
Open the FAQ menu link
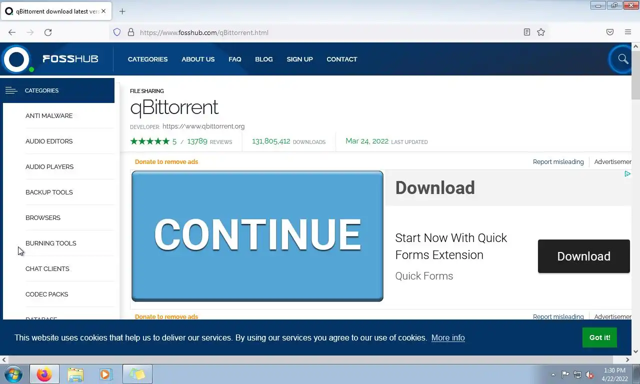235,59
